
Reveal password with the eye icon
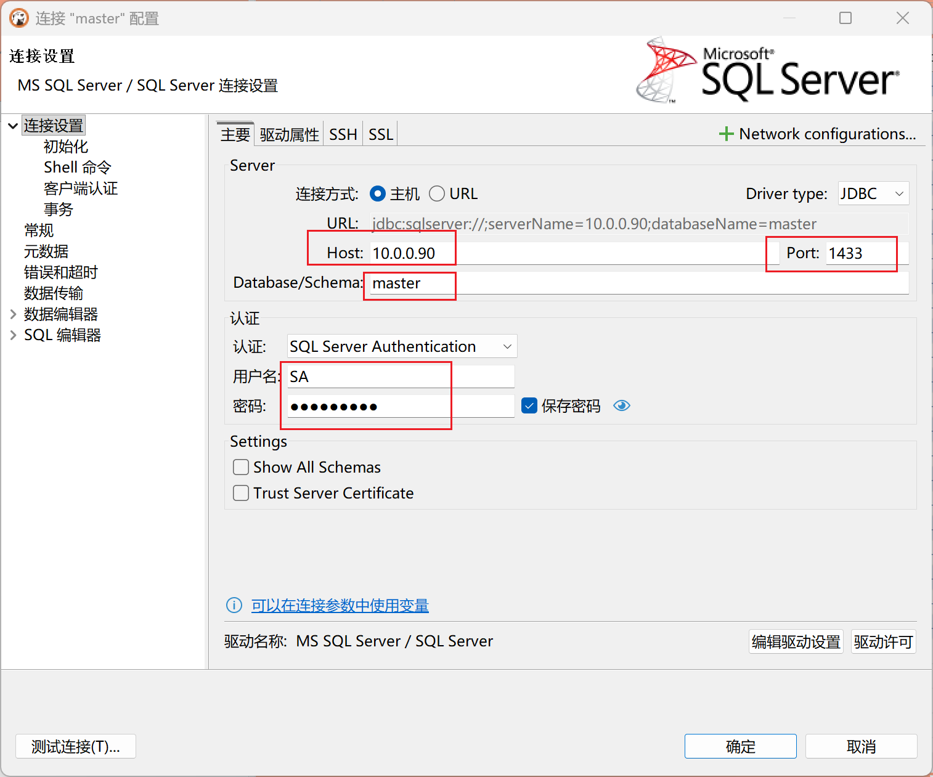pos(622,405)
